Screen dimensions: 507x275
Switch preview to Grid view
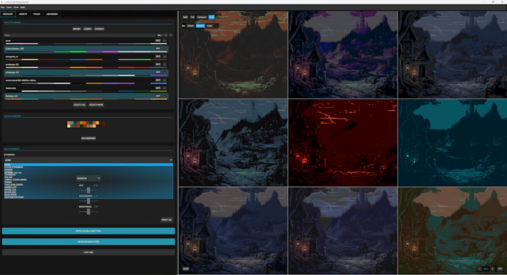(x=212, y=17)
